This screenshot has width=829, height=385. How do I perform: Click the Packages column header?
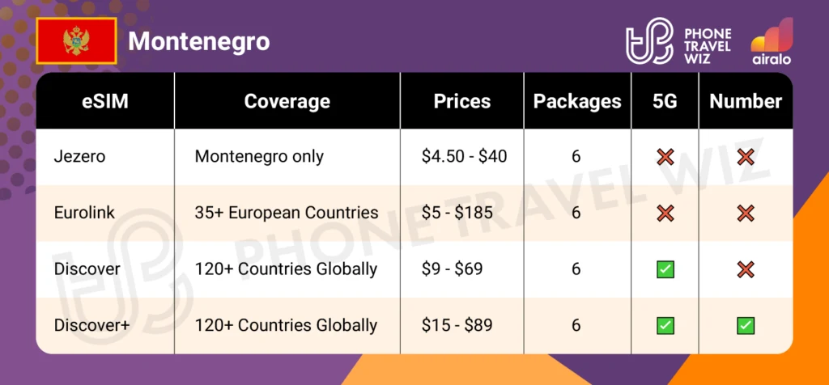[576, 101]
